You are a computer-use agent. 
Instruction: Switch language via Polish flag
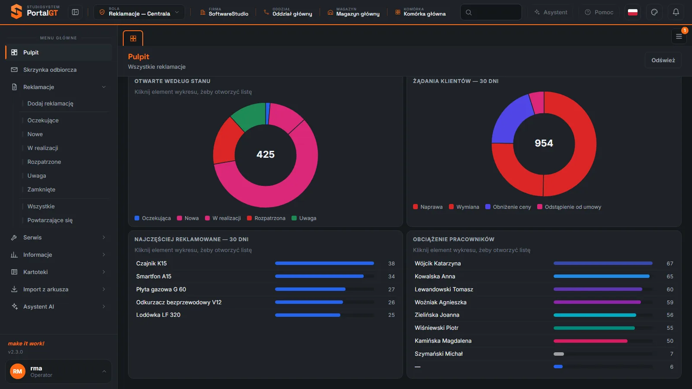[x=633, y=12]
